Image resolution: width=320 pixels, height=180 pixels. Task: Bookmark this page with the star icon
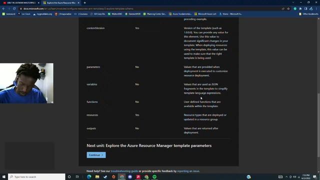pyautogui.click(x=288, y=9)
